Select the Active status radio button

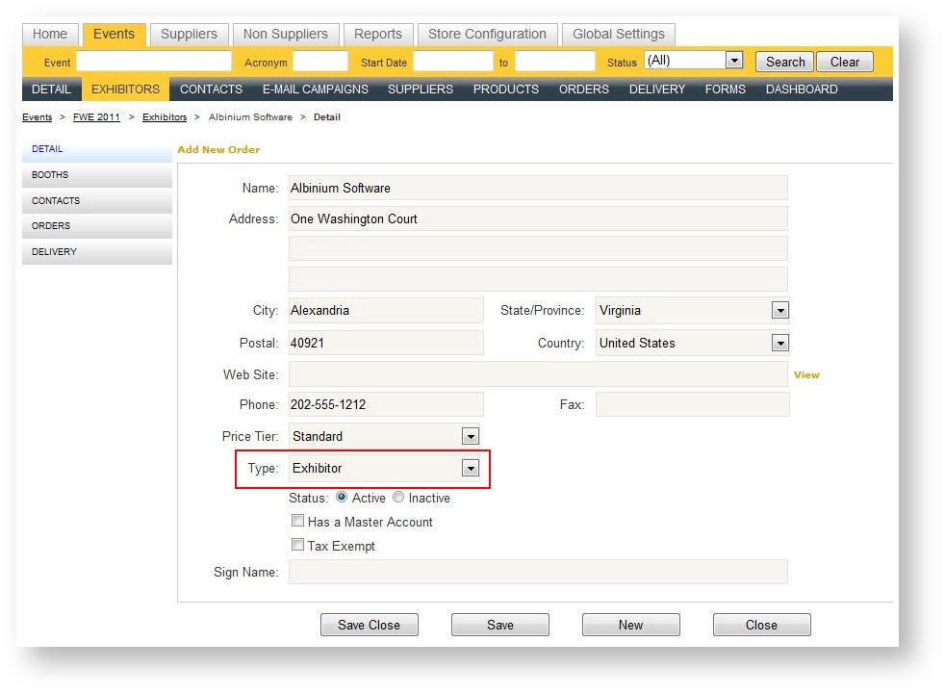point(342,498)
